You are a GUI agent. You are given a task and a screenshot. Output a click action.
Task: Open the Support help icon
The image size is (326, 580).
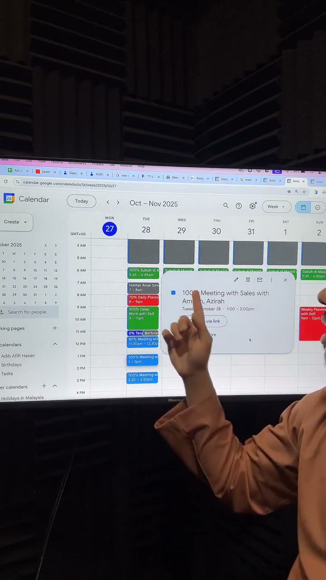(239, 206)
